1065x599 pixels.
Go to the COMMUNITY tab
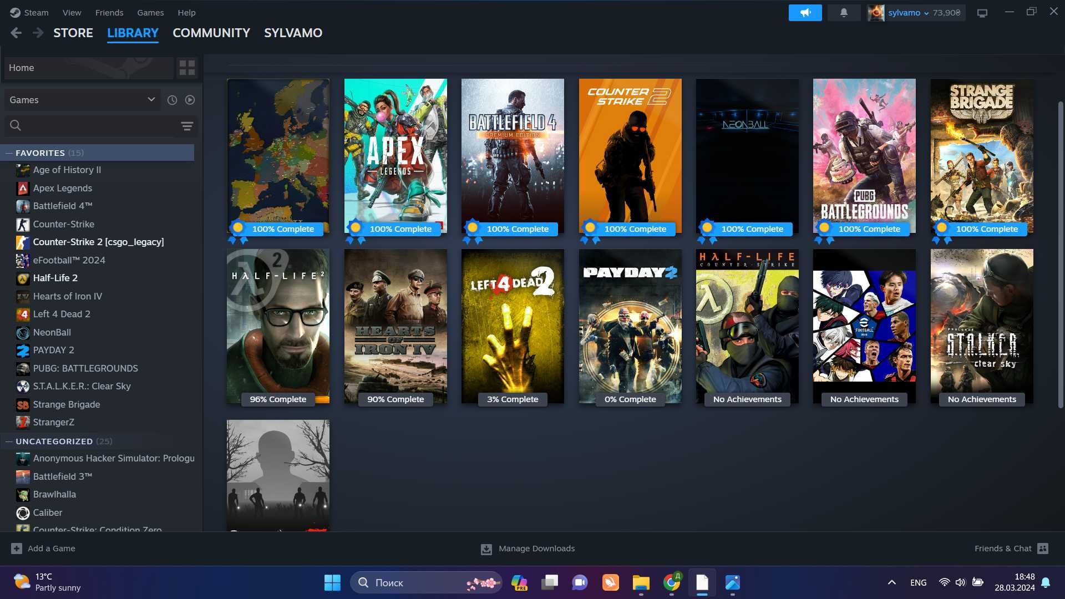(211, 33)
